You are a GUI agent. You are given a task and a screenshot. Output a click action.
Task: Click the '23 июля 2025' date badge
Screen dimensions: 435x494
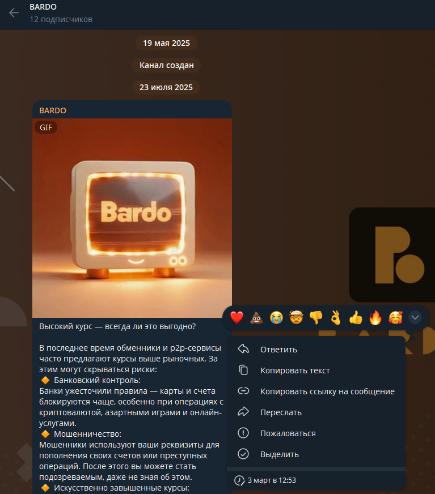click(166, 87)
